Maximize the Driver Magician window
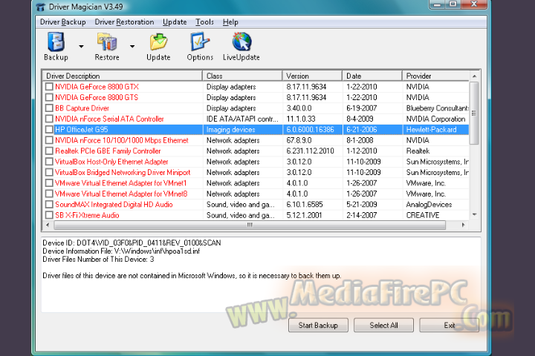 (x=453, y=4)
